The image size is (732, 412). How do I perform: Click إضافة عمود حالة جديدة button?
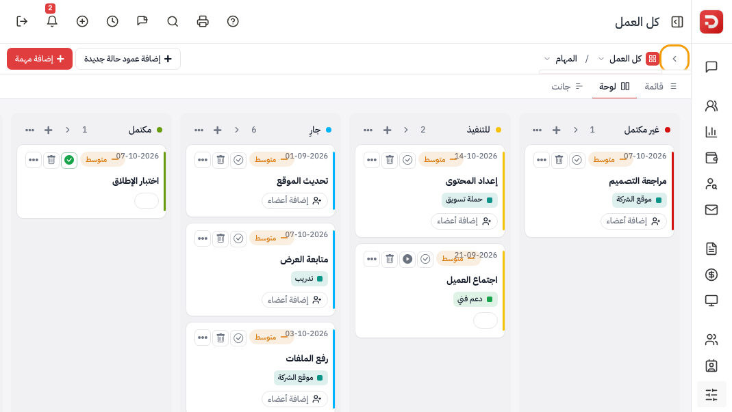[x=128, y=59]
